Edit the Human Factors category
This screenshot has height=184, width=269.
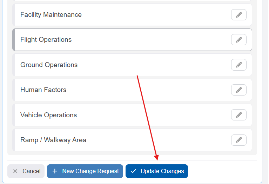pyautogui.click(x=238, y=90)
